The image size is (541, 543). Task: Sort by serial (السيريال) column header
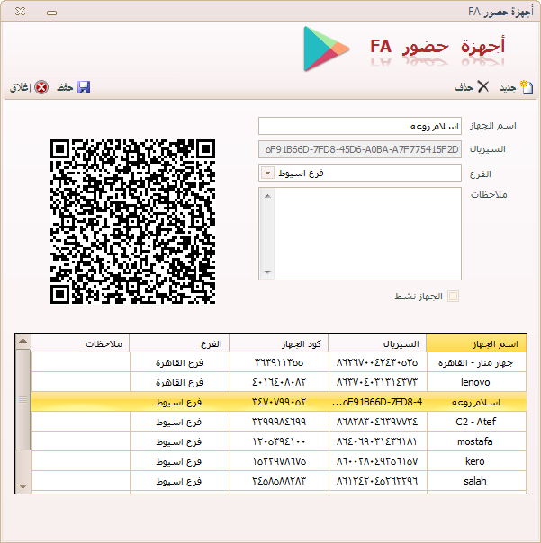(x=377, y=343)
